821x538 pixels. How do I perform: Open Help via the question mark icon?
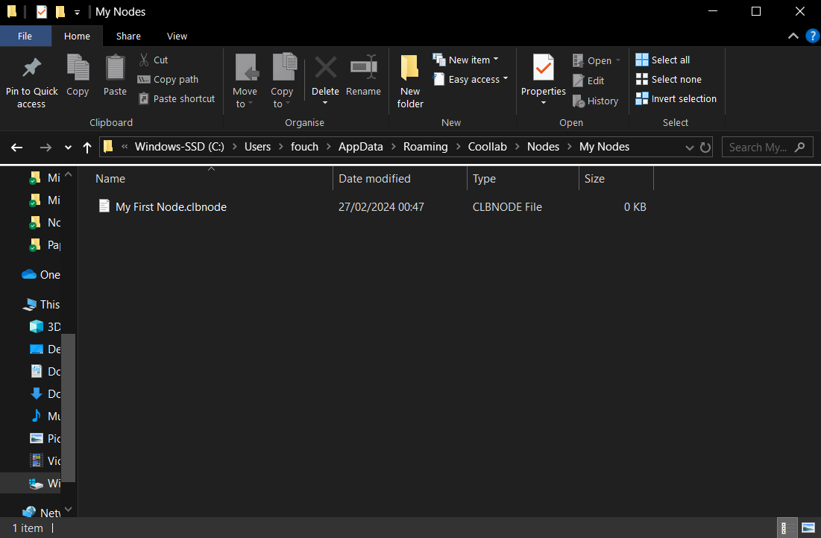click(812, 36)
